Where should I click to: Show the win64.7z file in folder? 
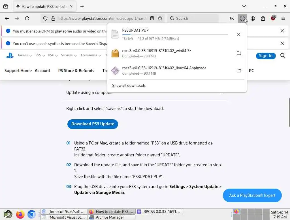[x=239, y=53]
